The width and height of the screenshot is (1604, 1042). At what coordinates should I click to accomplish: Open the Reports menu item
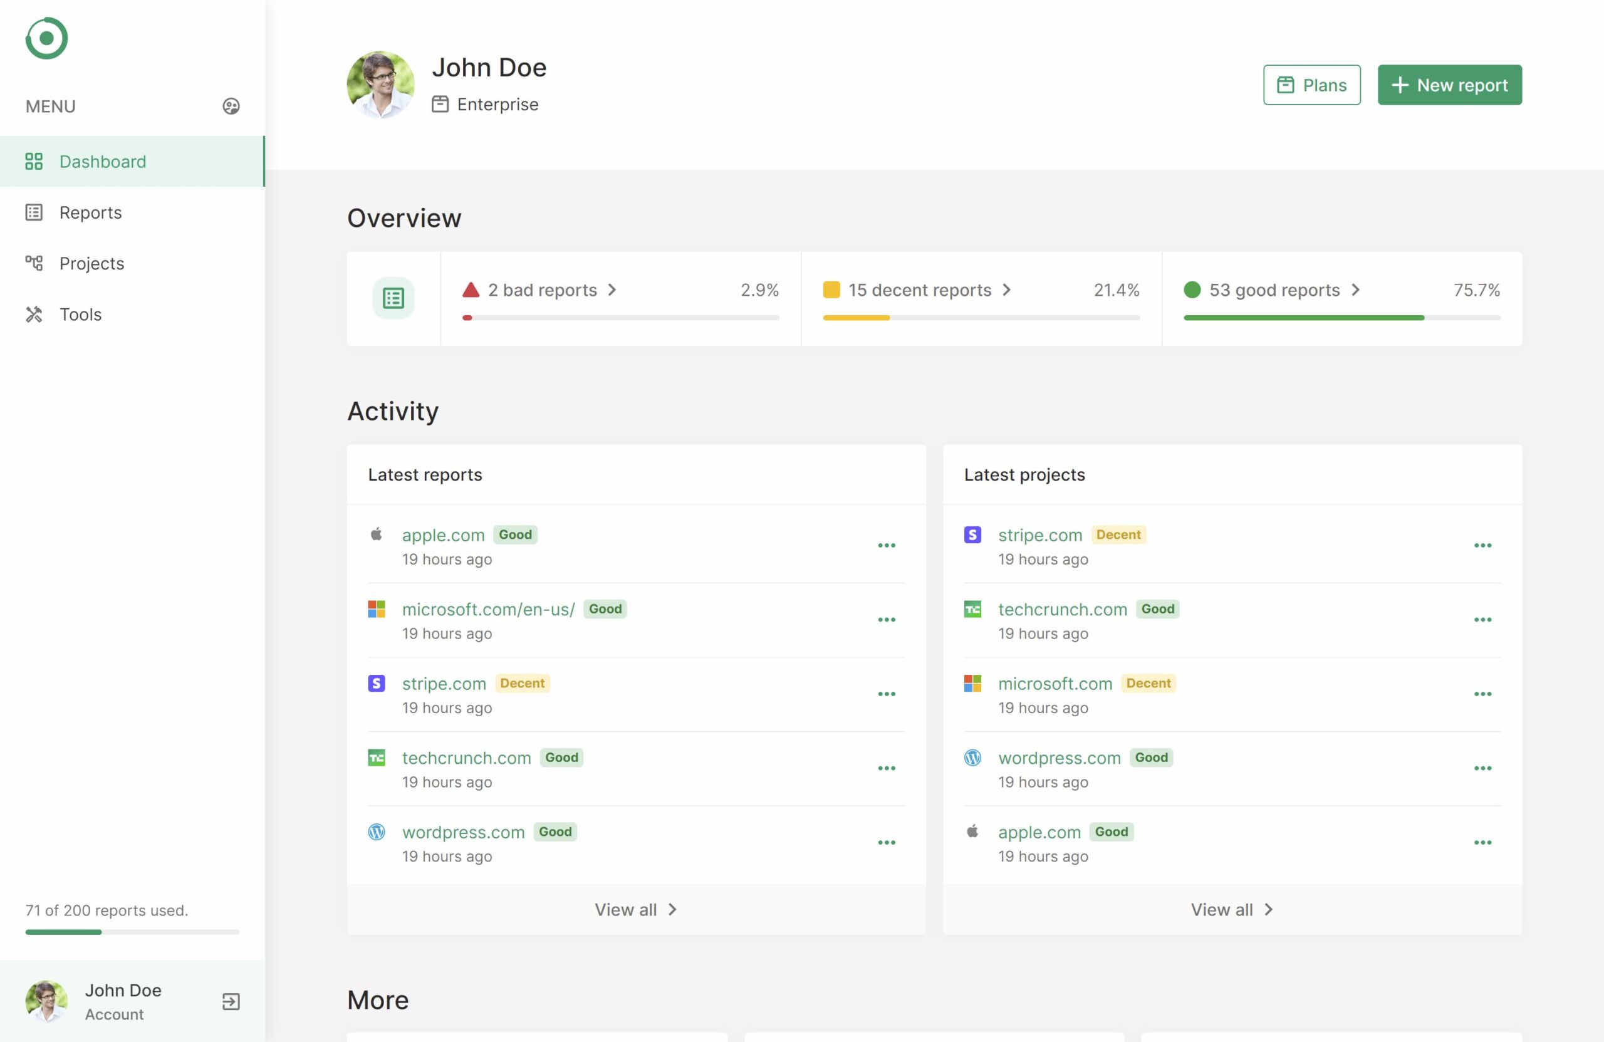(x=90, y=212)
